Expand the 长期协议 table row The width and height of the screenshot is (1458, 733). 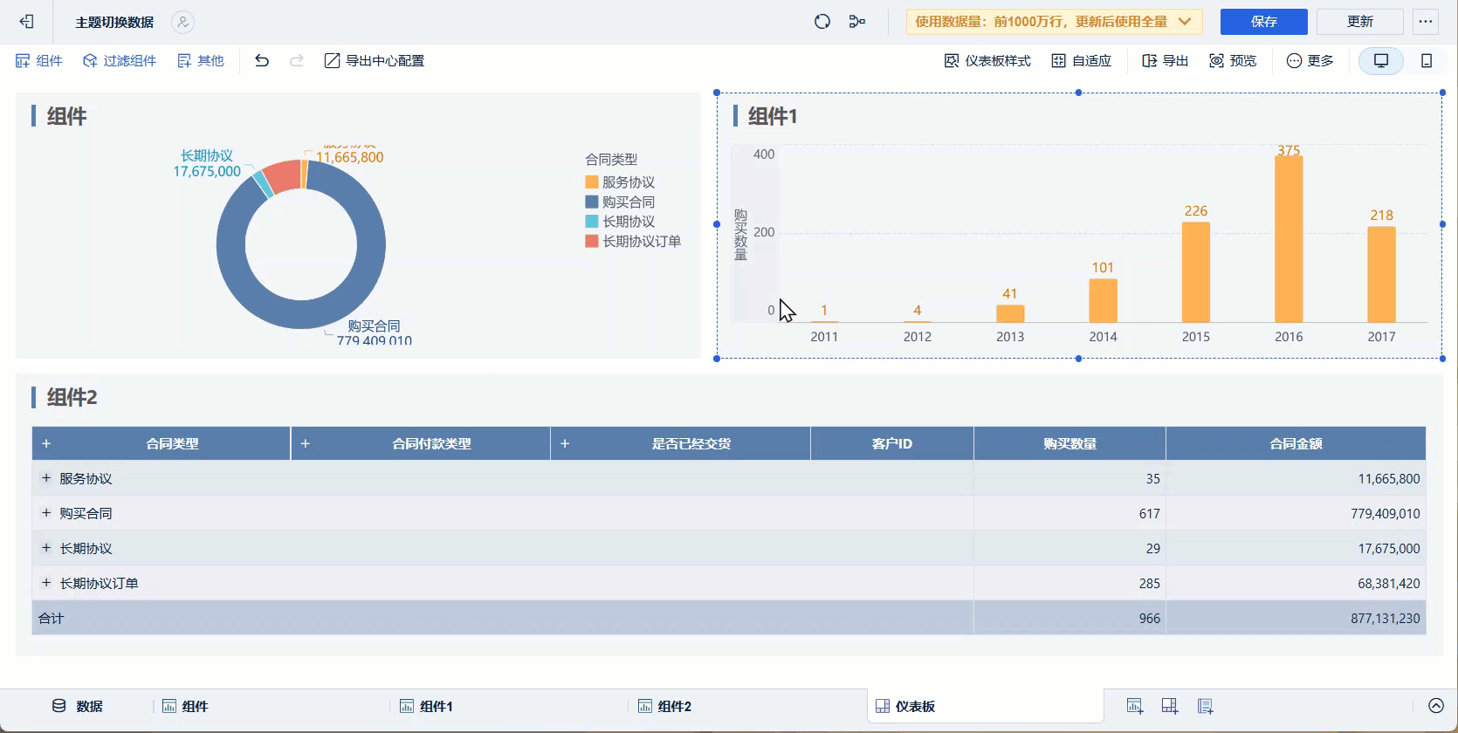click(x=46, y=548)
